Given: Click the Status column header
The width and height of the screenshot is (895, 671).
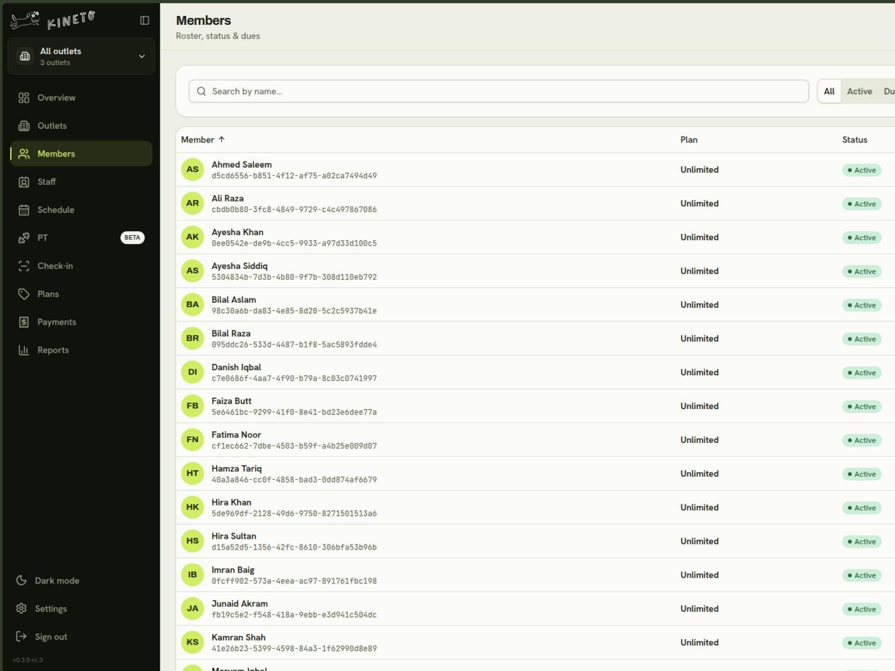Looking at the screenshot, I should click(x=854, y=139).
